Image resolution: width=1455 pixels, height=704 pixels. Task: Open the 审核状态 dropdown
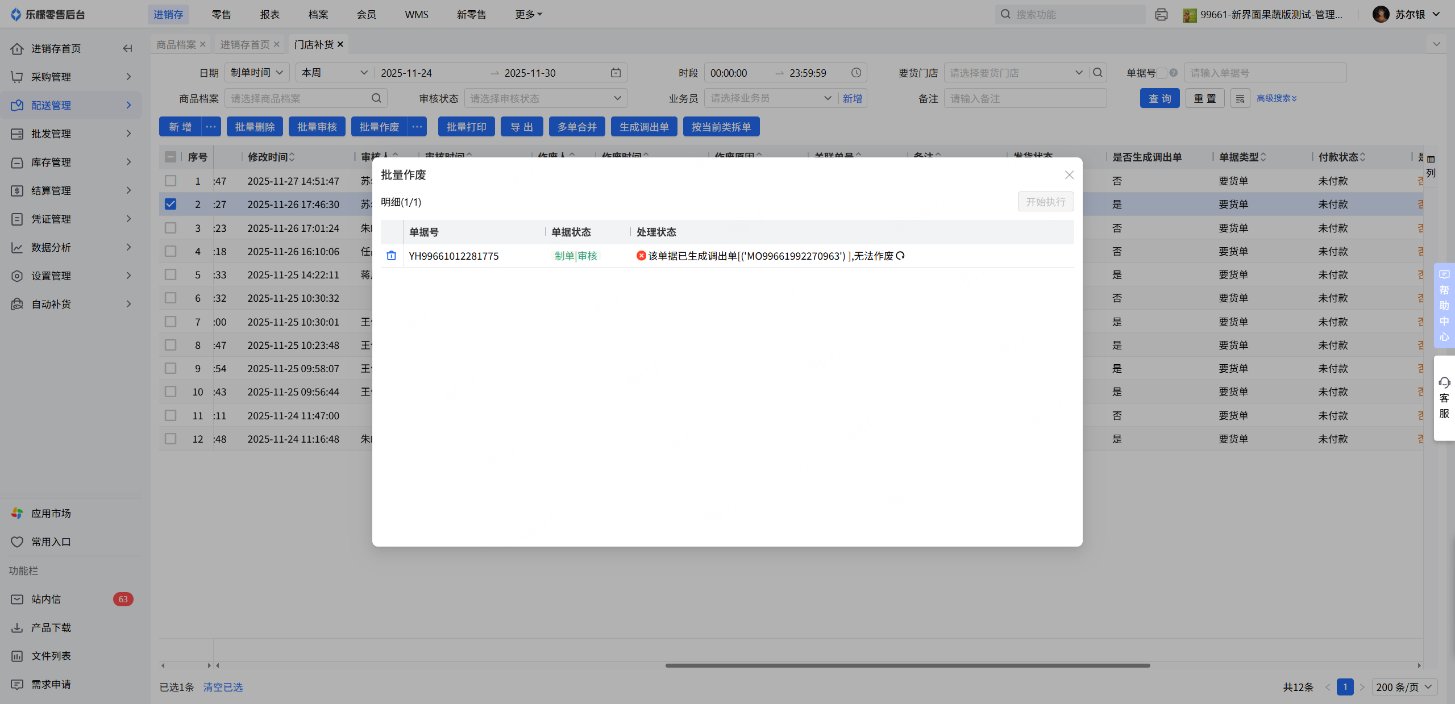545,98
